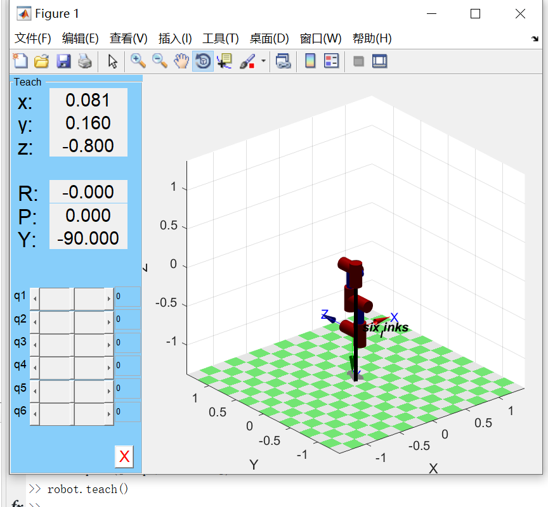Viewport: 548px width, 507px height.
Task: Open the 工具(T) menu
Action: 221,38
